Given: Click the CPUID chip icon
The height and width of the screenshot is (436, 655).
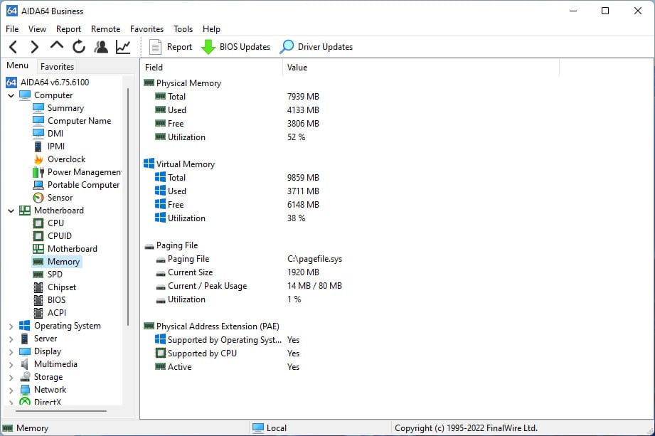Looking at the screenshot, I should pyautogui.click(x=38, y=236).
